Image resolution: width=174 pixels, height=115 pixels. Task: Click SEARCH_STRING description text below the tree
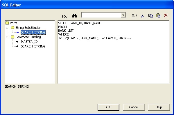point(17,86)
